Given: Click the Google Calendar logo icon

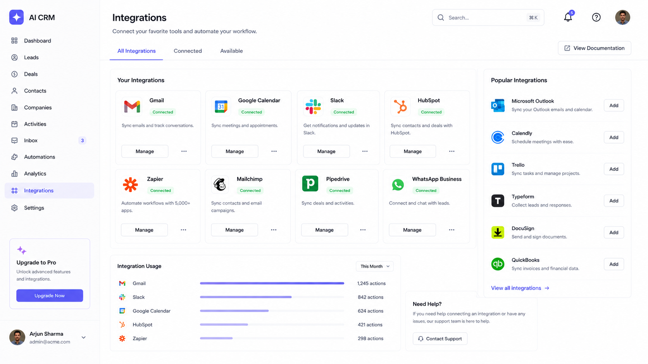Looking at the screenshot, I should point(221,106).
